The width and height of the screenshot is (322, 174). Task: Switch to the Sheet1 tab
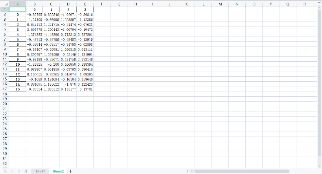coord(40,171)
